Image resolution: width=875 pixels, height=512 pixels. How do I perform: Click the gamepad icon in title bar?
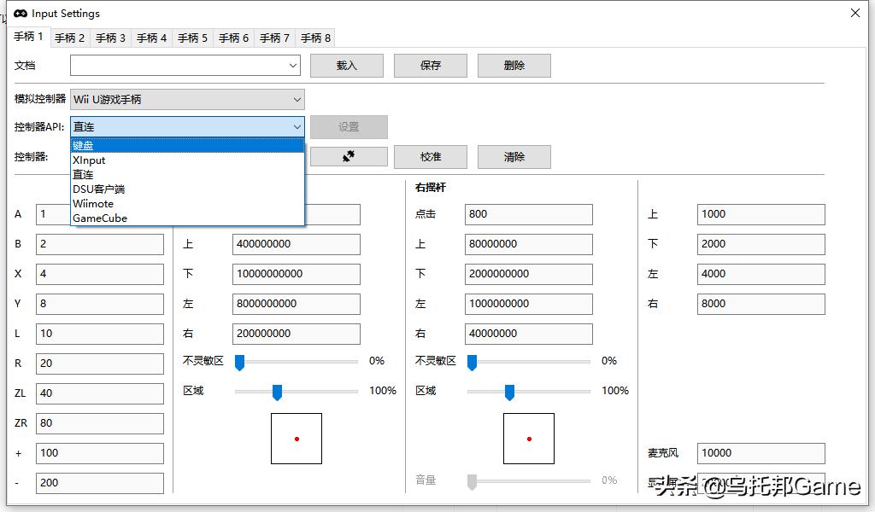(x=21, y=14)
